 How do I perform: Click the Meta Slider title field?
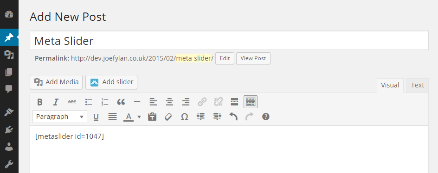click(x=229, y=41)
